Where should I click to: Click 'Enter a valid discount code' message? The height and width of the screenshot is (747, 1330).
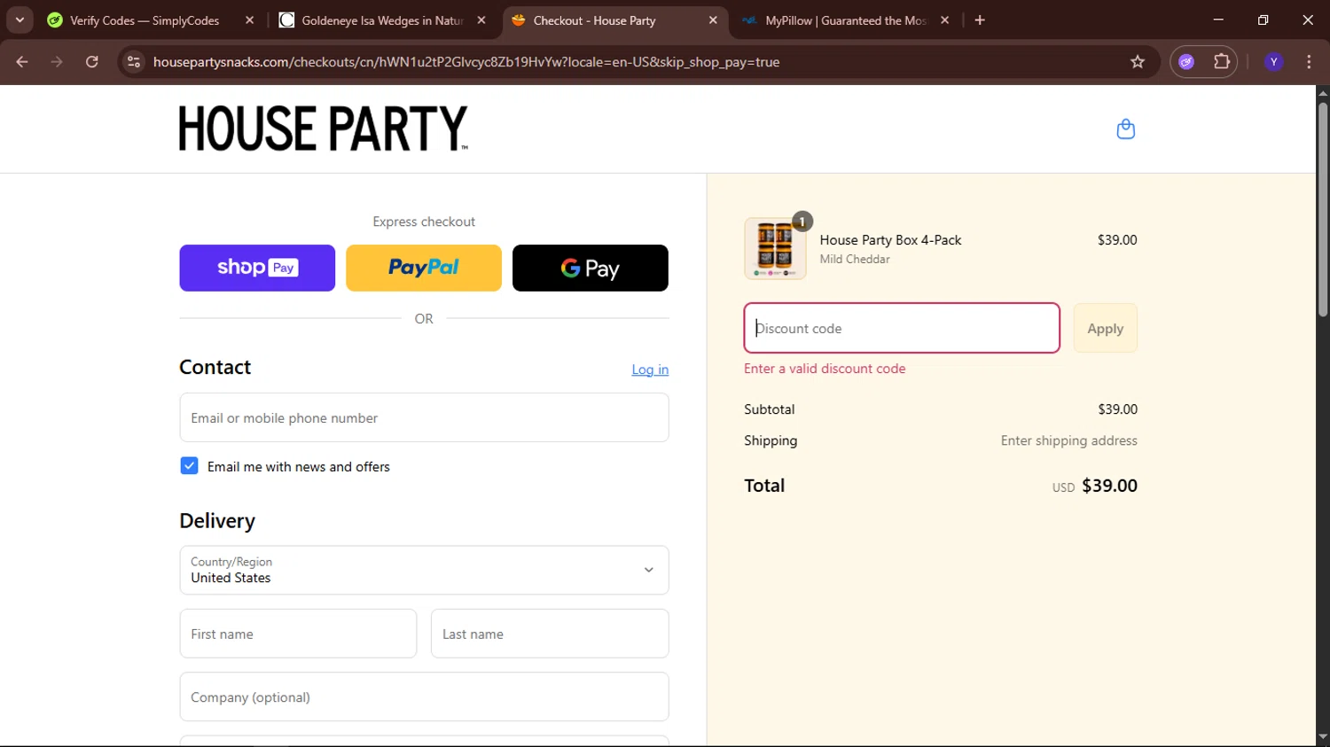click(825, 369)
